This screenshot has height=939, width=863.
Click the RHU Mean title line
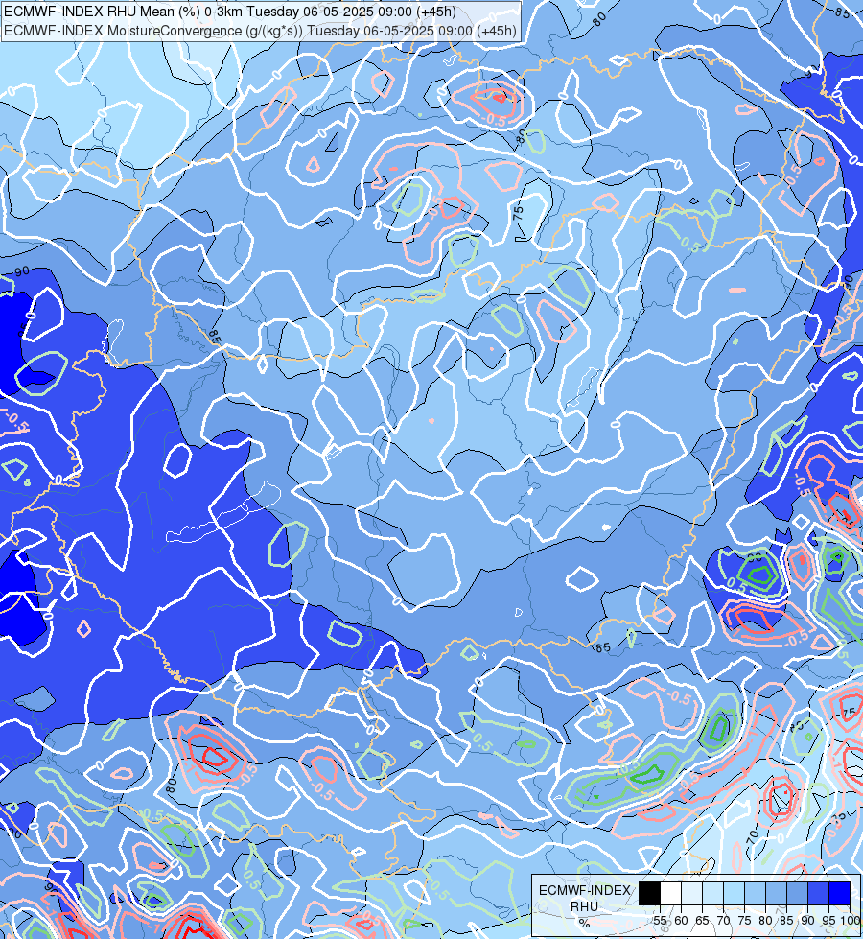coord(230,12)
